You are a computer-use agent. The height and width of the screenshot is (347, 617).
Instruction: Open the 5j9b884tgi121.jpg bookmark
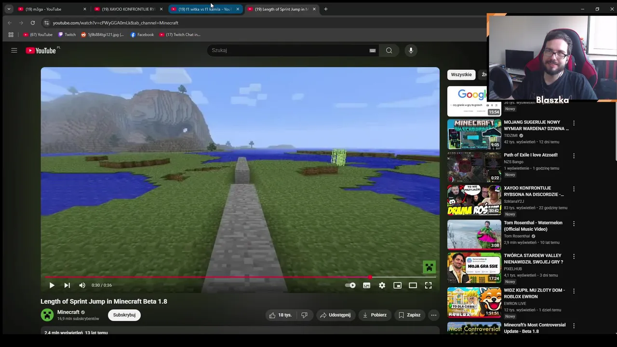pyautogui.click(x=102, y=35)
